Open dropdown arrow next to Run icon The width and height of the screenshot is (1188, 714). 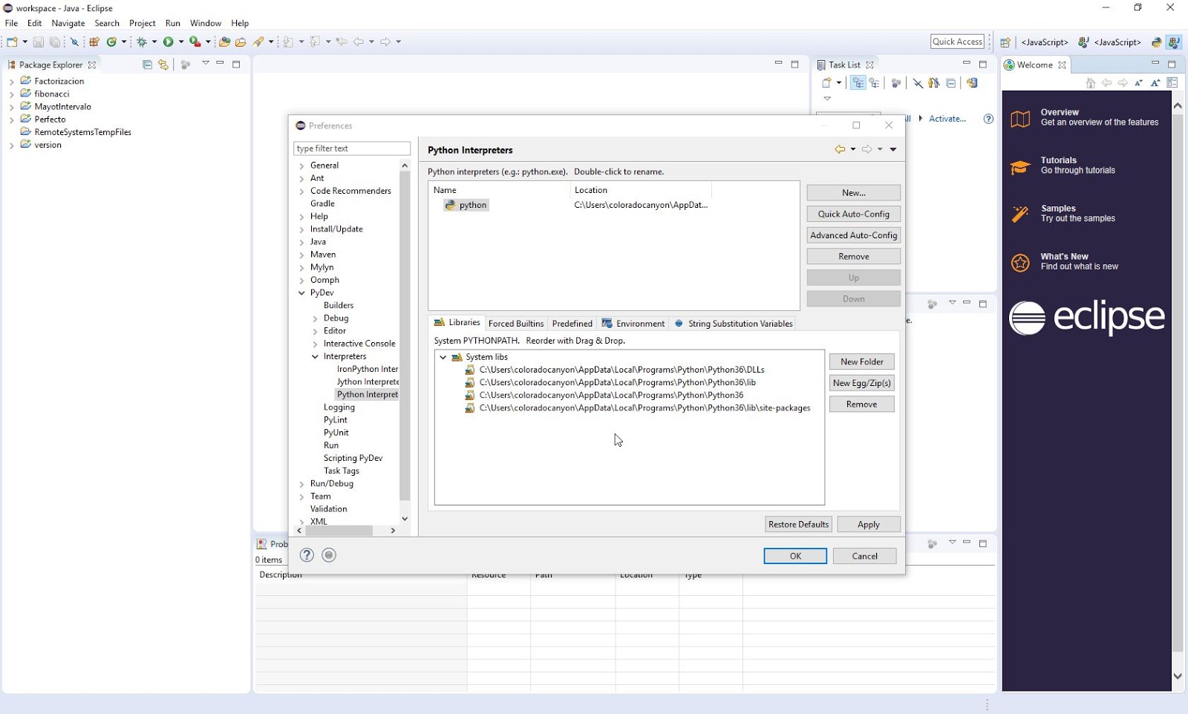click(x=181, y=42)
